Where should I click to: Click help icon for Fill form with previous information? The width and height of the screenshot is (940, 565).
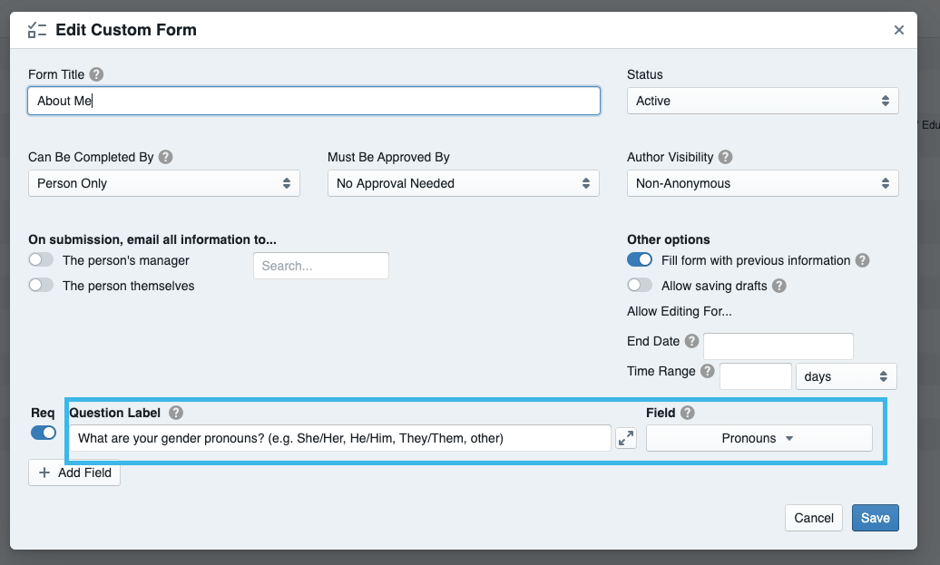pyautogui.click(x=863, y=260)
